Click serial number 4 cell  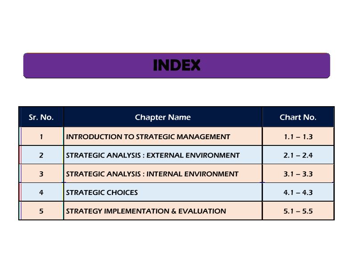click(41, 193)
